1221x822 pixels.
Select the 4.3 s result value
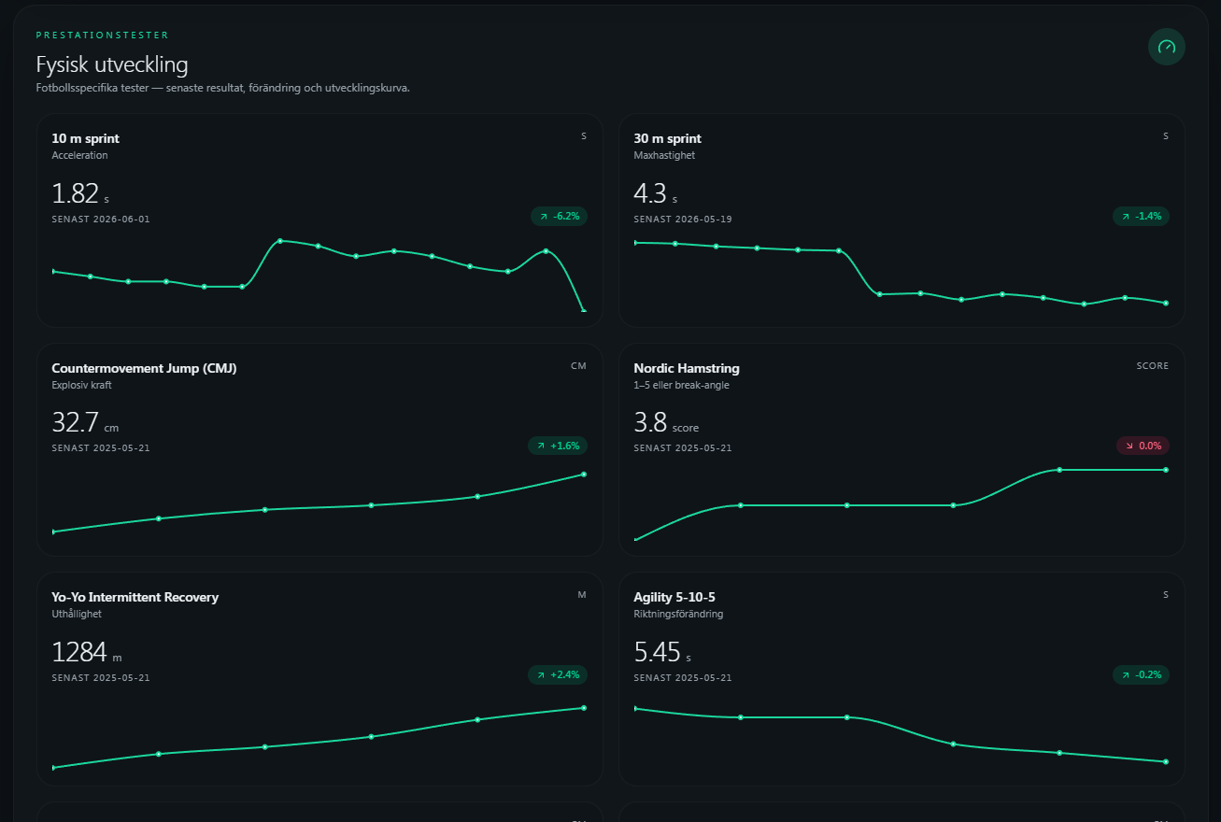coord(656,193)
